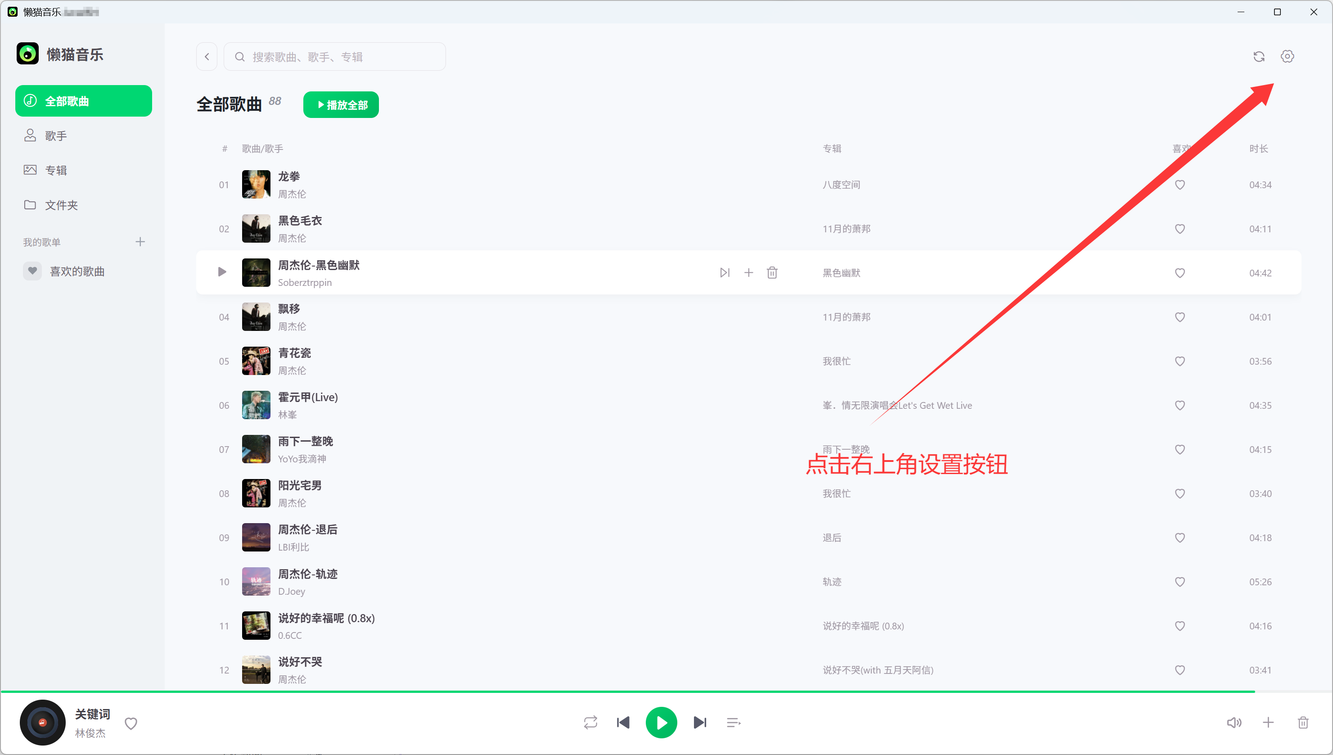Select the song title 飘移

pos(288,308)
